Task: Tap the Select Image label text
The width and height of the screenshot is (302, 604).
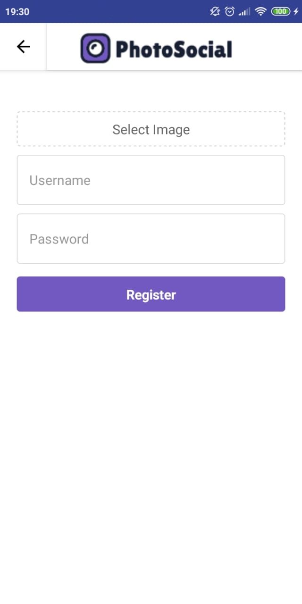Action: 151,130
